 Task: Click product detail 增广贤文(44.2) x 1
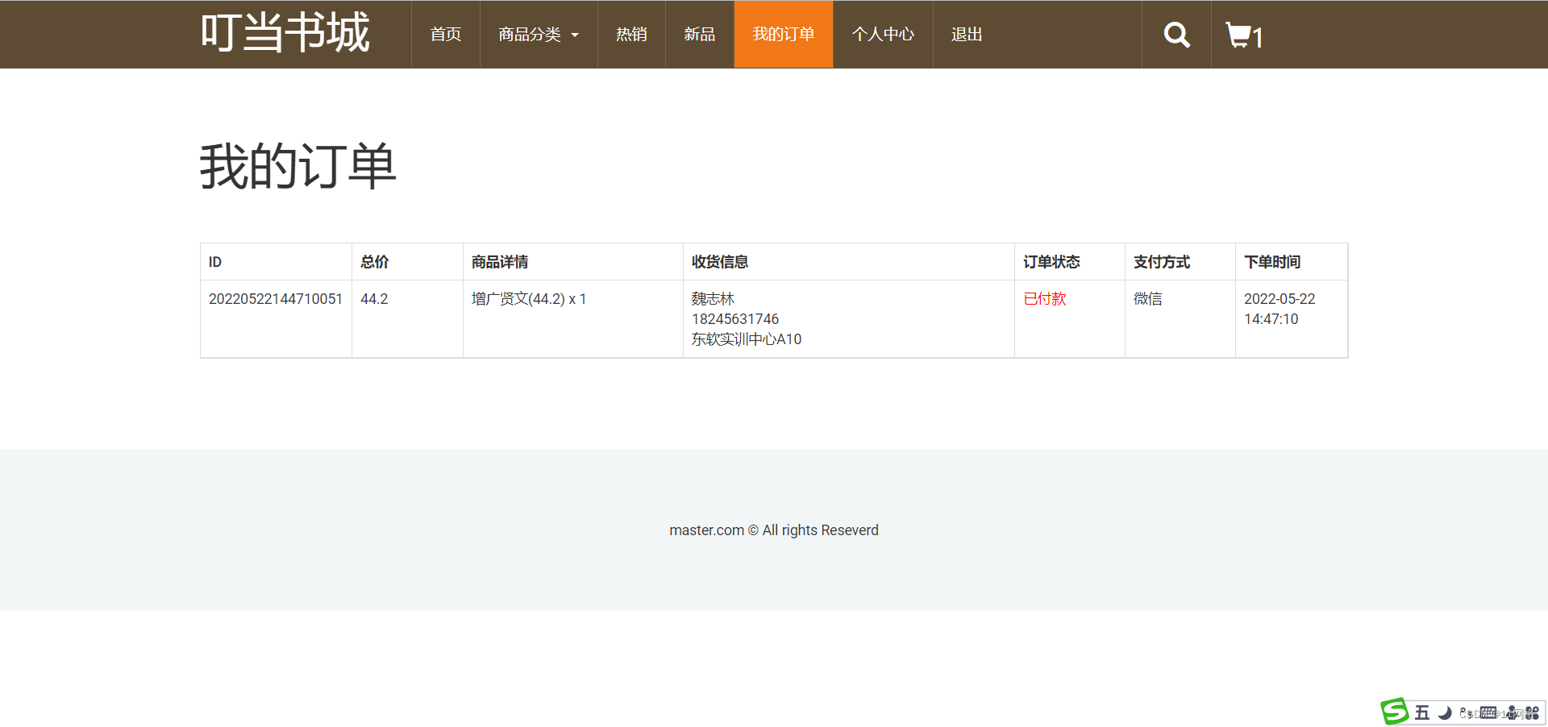coord(529,299)
